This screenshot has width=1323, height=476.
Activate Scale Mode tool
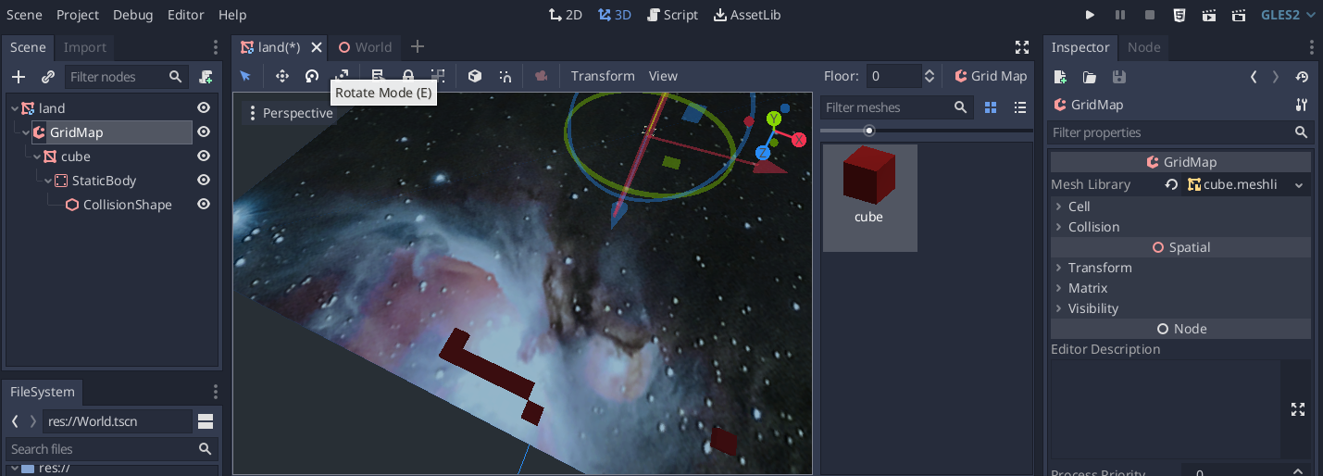coord(342,76)
